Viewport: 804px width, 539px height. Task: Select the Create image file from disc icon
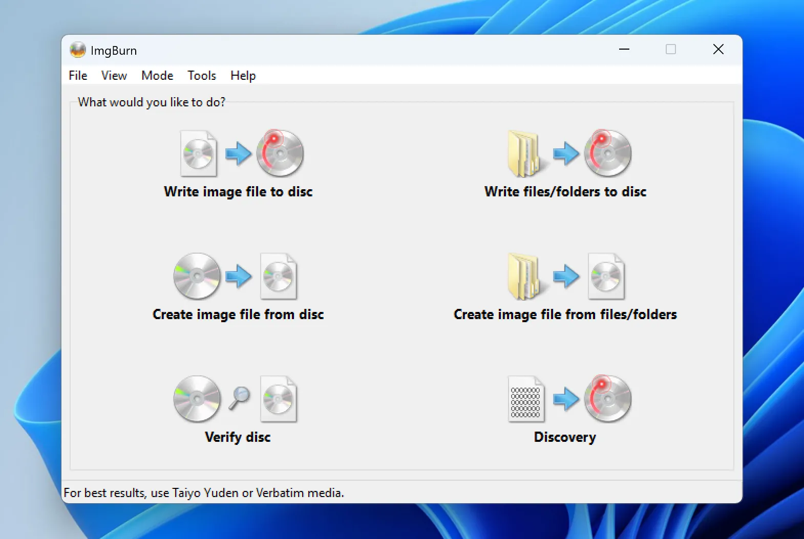(235, 276)
